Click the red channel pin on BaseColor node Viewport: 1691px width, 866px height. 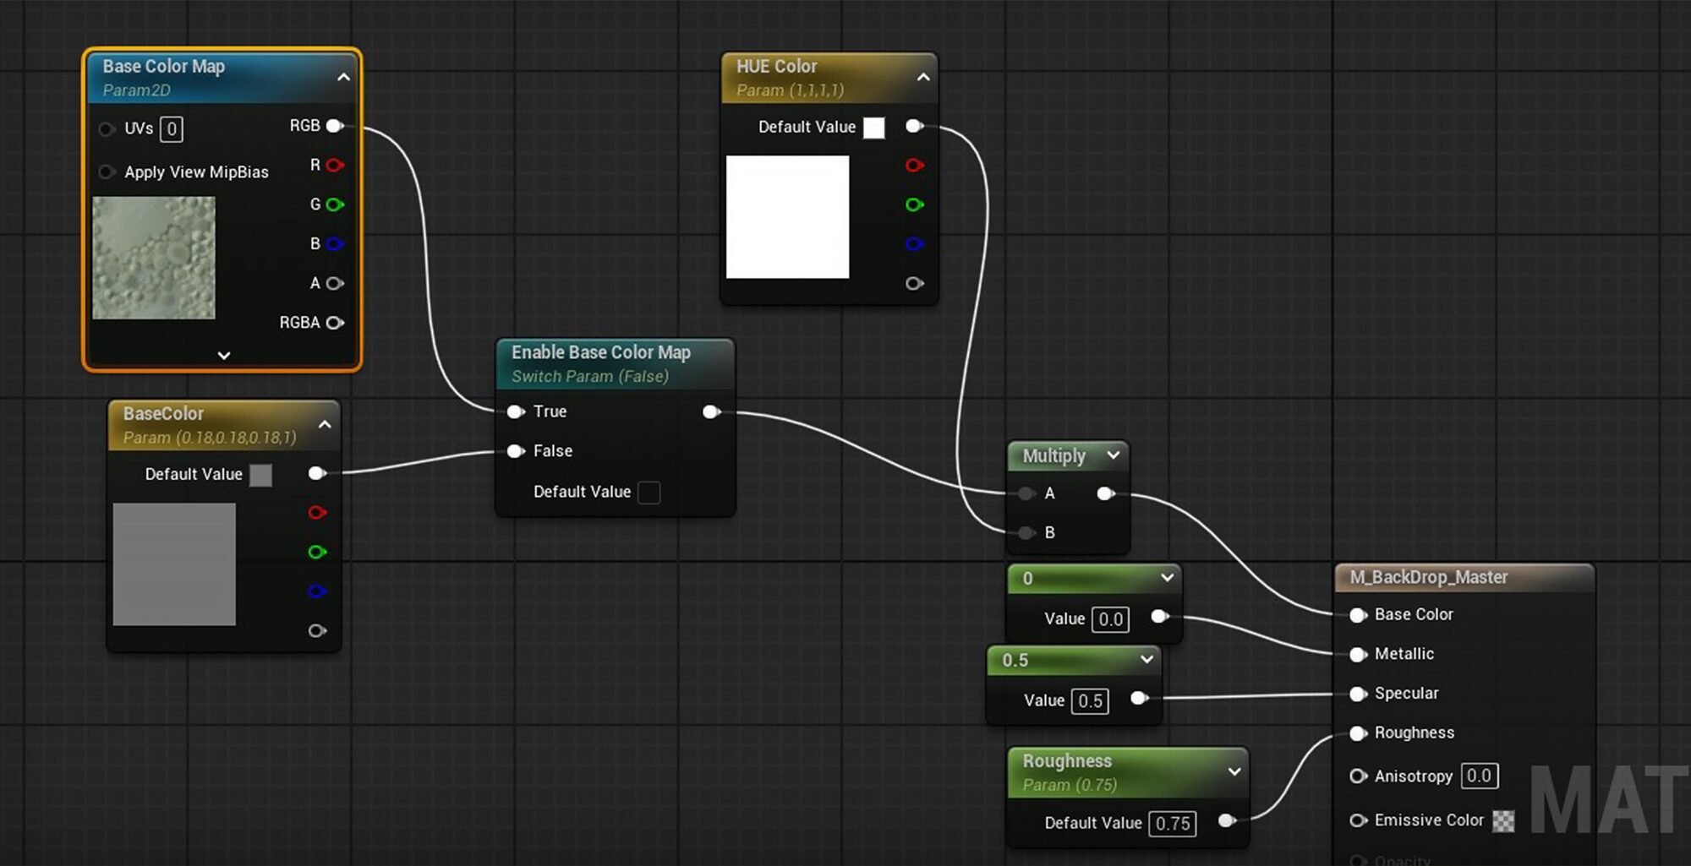[x=317, y=513]
